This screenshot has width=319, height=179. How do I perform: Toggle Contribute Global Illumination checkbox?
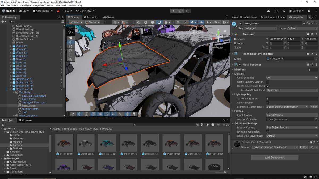268,86
